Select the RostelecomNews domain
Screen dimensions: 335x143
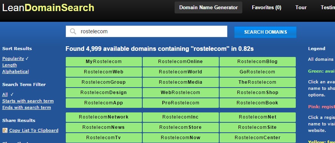[103, 127]
